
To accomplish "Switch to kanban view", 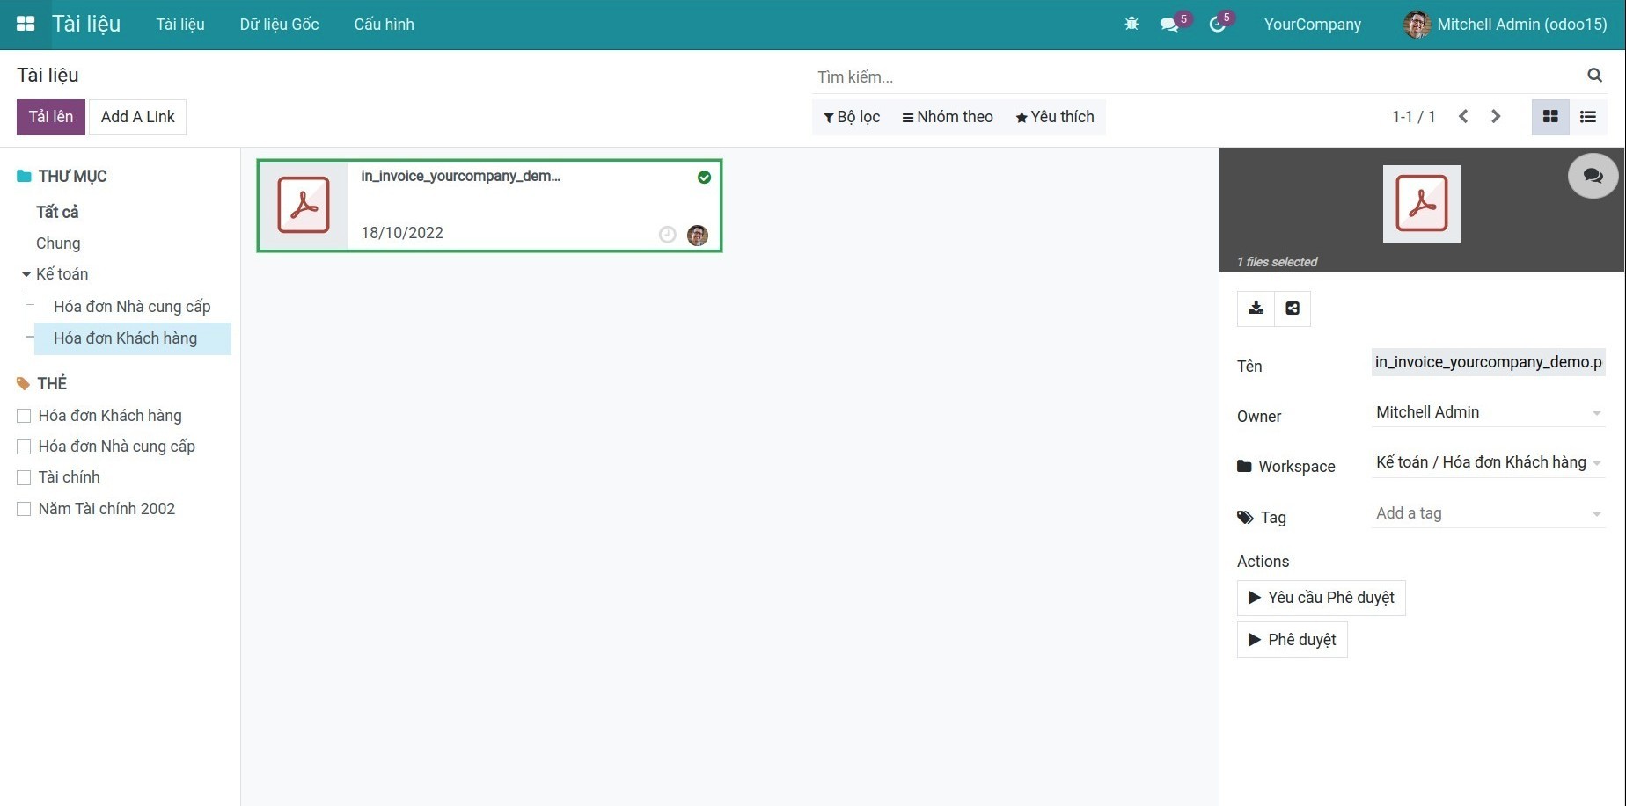I will point(1550,117).
